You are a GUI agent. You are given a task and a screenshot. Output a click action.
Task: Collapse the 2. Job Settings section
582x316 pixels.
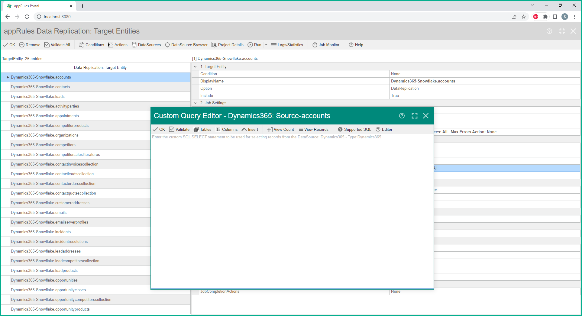point(195,103)
